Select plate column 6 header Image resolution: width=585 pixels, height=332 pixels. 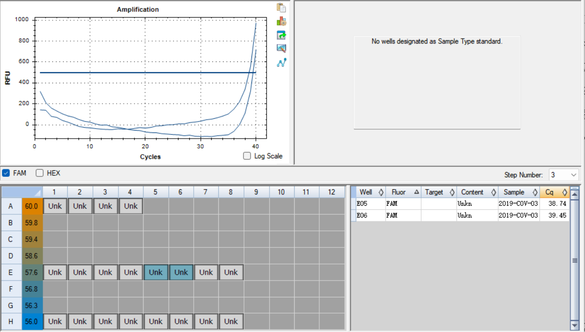tap(181, 192)
